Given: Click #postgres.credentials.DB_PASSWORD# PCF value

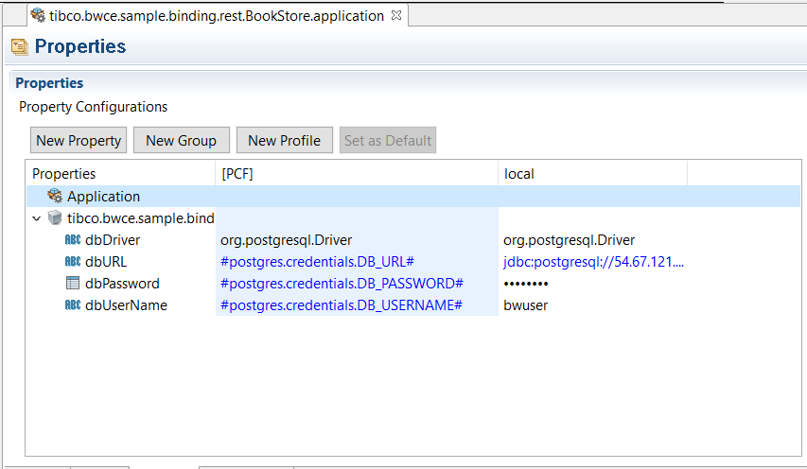Looking at the screenshot, I should [342, 284].
